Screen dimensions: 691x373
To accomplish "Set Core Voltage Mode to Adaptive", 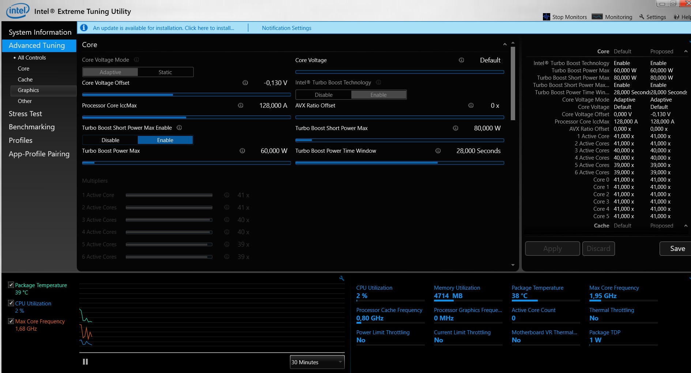I will [110, 72].
